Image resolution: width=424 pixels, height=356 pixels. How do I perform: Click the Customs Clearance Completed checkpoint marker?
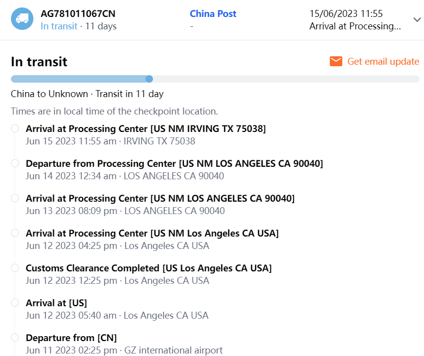click(15, 268)
